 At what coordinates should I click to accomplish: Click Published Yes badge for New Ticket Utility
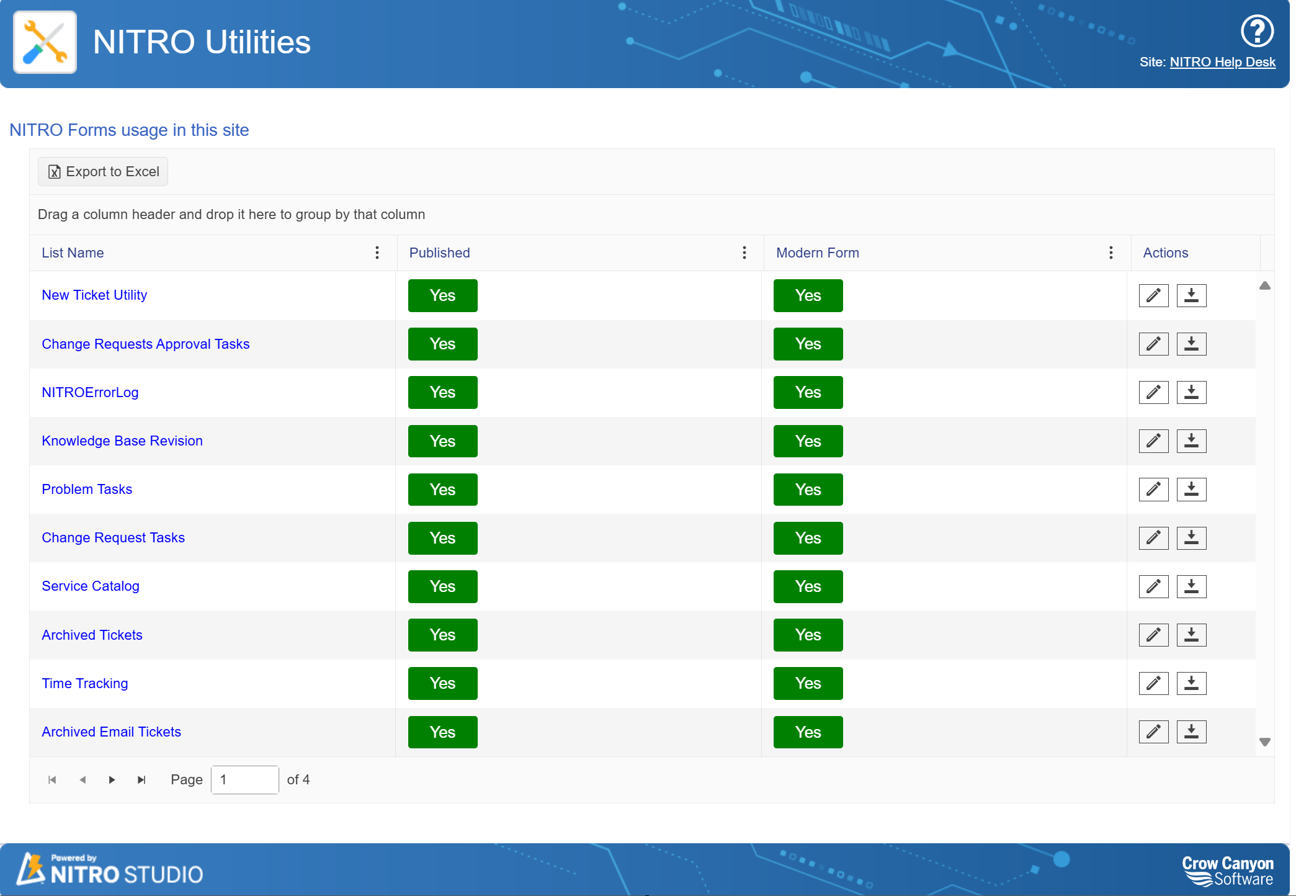[442, 295]
